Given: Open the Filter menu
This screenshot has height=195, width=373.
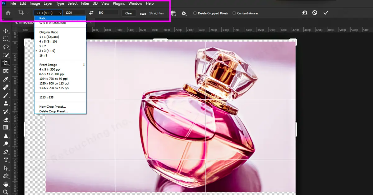Looking at the screenshot, I should point(85,3).
